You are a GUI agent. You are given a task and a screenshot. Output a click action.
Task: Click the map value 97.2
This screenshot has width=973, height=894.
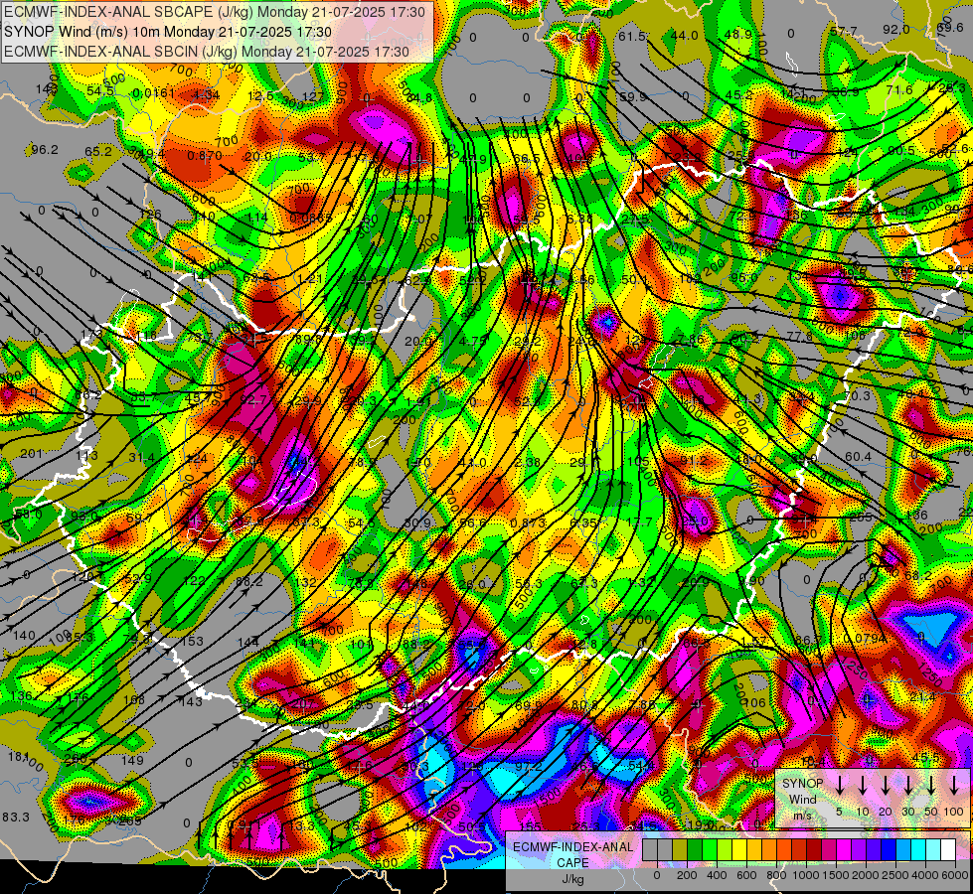pyautogui.click(x=529, y=766)
